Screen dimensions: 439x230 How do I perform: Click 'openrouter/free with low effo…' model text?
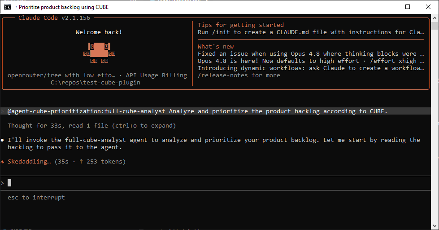tap(61, 75)
